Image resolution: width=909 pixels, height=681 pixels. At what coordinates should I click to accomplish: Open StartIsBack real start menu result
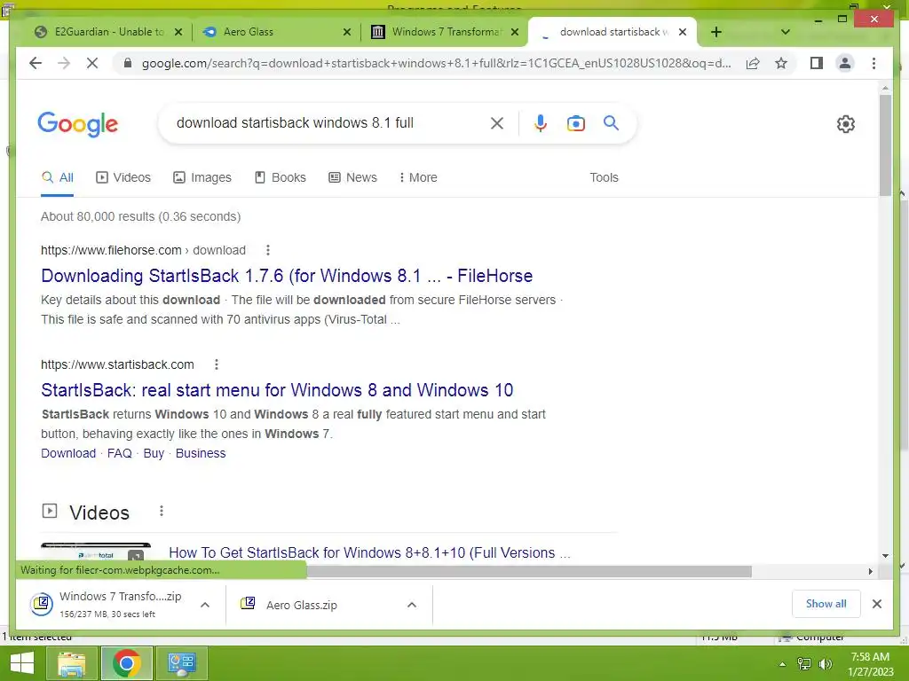click(x=277, y=390)
